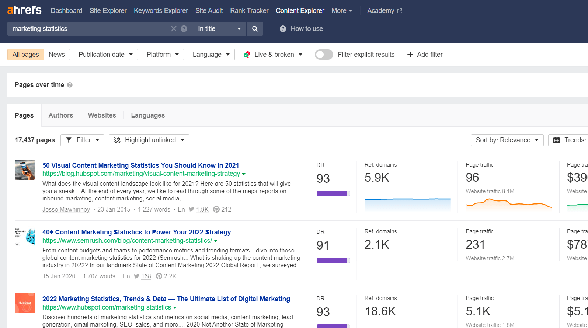Click Twitter count 168 on Semrush result

click(x=146, y=276)
